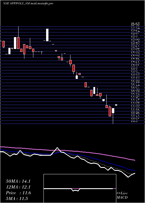Click the 16.65 top price label
This screenshot has width=145, height=203.
click(x=135, y=24)
